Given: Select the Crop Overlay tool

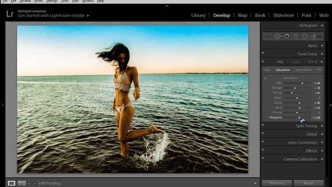Looking at the screenshot, I should click(x=268, y=36).
